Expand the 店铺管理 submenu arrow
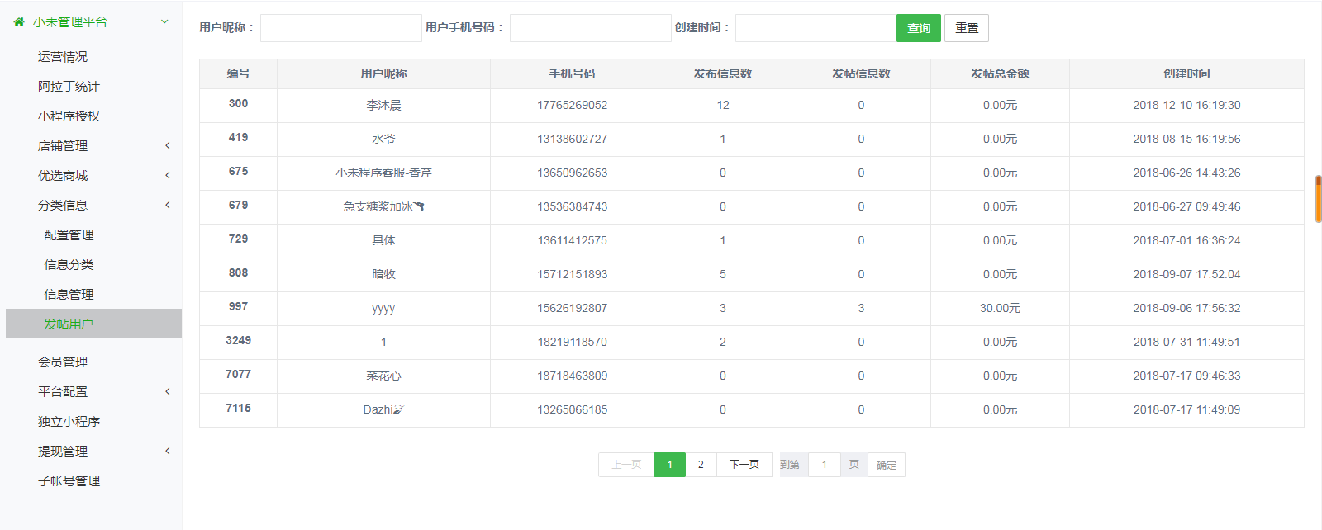Image resolution: width=1322 pixels, height=530 pixels. (x=167, y=146)
